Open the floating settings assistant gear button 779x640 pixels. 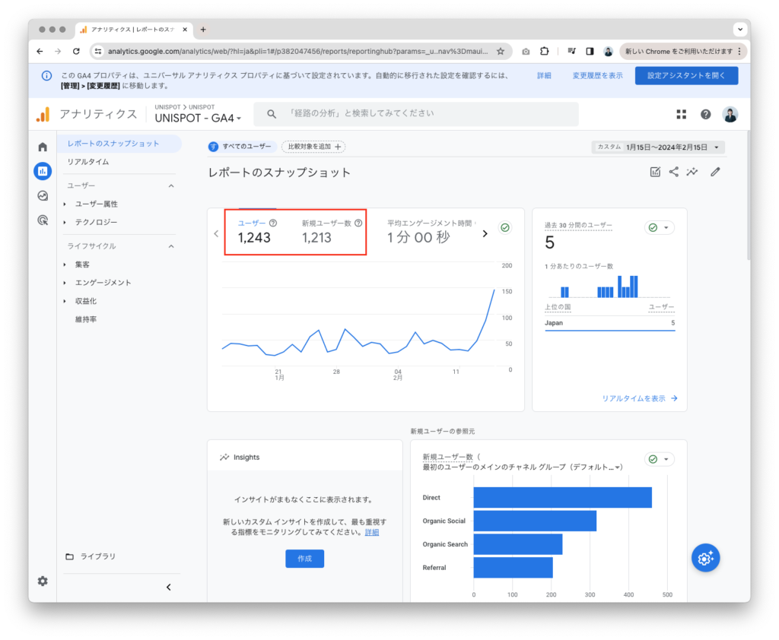click(x=705, y=558)
